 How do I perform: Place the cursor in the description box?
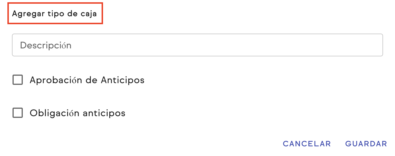(x=197, y=45)
